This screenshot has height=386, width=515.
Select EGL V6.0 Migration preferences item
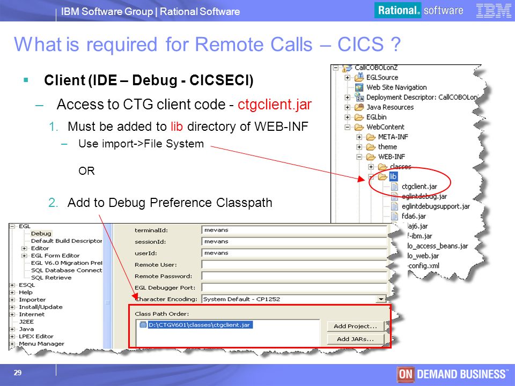click(67, 263)
